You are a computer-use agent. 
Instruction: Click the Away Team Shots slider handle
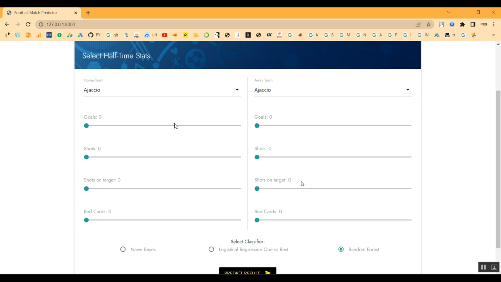tap(257, 157)
